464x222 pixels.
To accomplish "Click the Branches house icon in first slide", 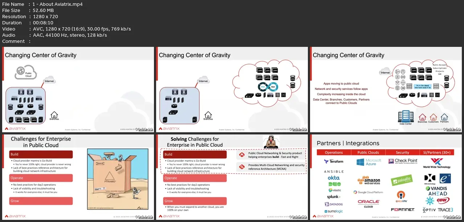I will 54,116.
